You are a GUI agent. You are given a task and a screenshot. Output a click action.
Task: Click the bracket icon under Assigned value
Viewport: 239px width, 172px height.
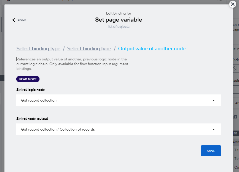pyautogui.click(x=235, y=89)
